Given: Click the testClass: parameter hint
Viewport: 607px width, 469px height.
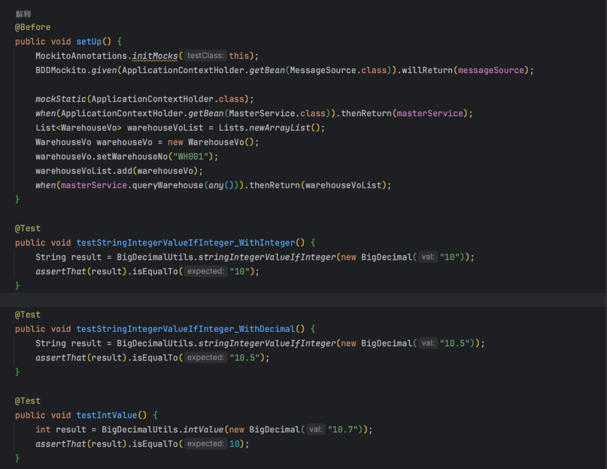Looking at the screenshot, I should point(205,56).
